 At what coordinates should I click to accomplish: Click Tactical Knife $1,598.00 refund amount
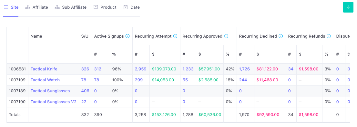[x=309, y=69]
